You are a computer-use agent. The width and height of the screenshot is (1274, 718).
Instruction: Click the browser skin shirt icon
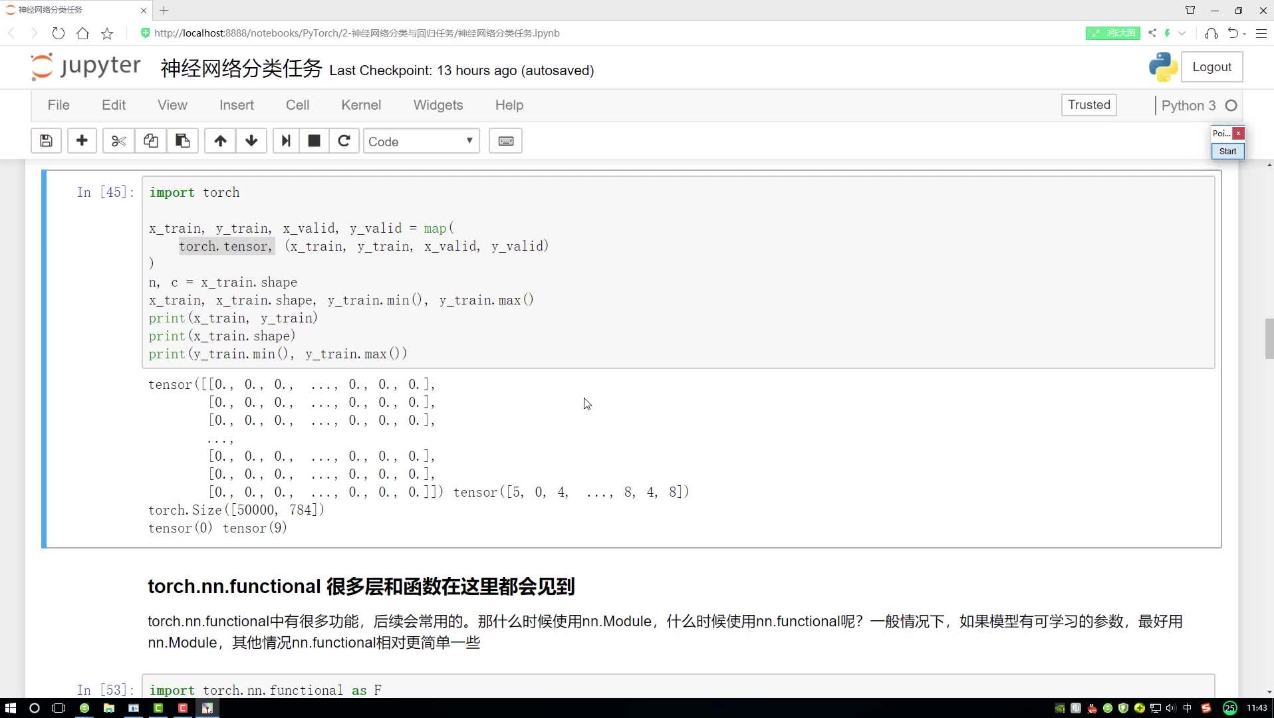(1190, 10)
